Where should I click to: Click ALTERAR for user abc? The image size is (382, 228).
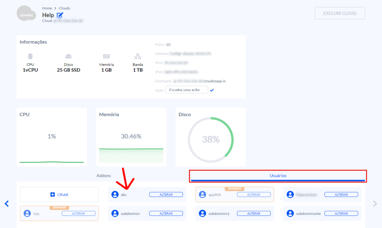point(166,195)
